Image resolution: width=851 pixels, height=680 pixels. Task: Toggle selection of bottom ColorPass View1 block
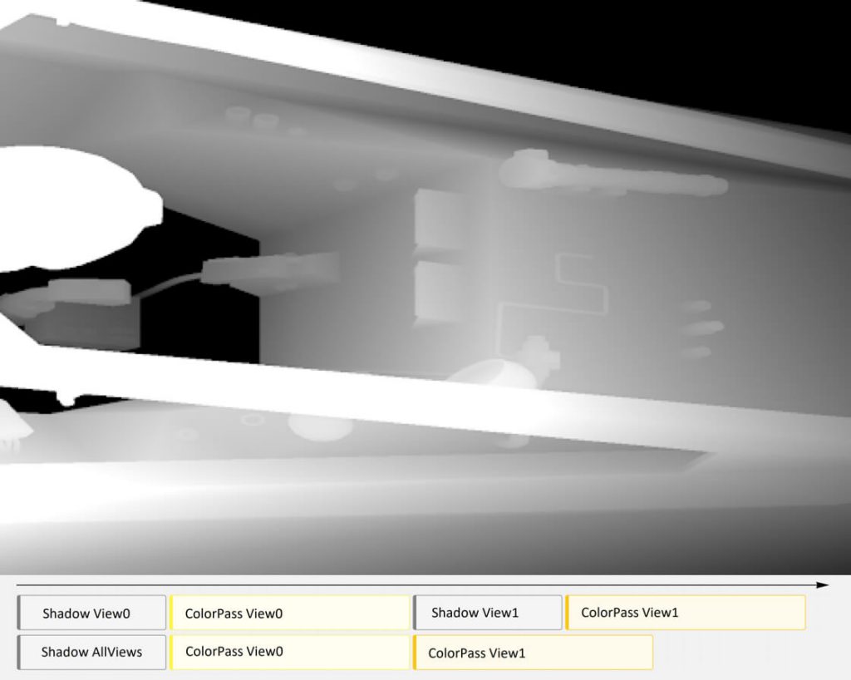(534, 652)
